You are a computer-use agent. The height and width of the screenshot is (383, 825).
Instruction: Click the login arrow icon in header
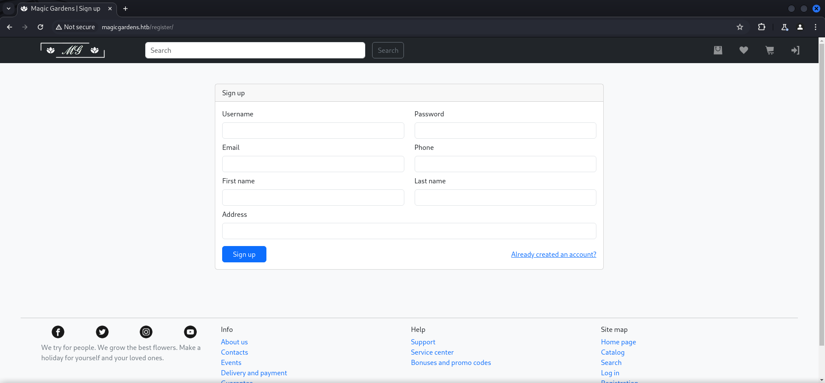(795, 50)
